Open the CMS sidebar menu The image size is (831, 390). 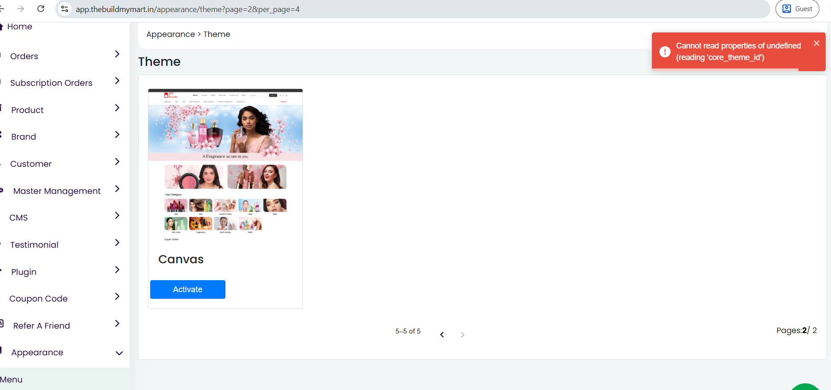pos(19,218)
